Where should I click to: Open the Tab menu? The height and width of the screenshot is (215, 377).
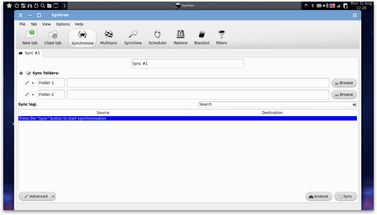click(34, 24)
